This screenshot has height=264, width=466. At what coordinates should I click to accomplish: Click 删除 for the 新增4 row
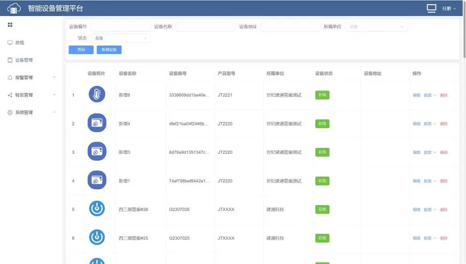444,124
